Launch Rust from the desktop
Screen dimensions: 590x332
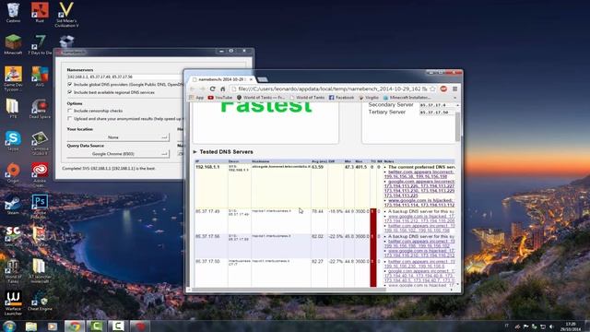40,12
